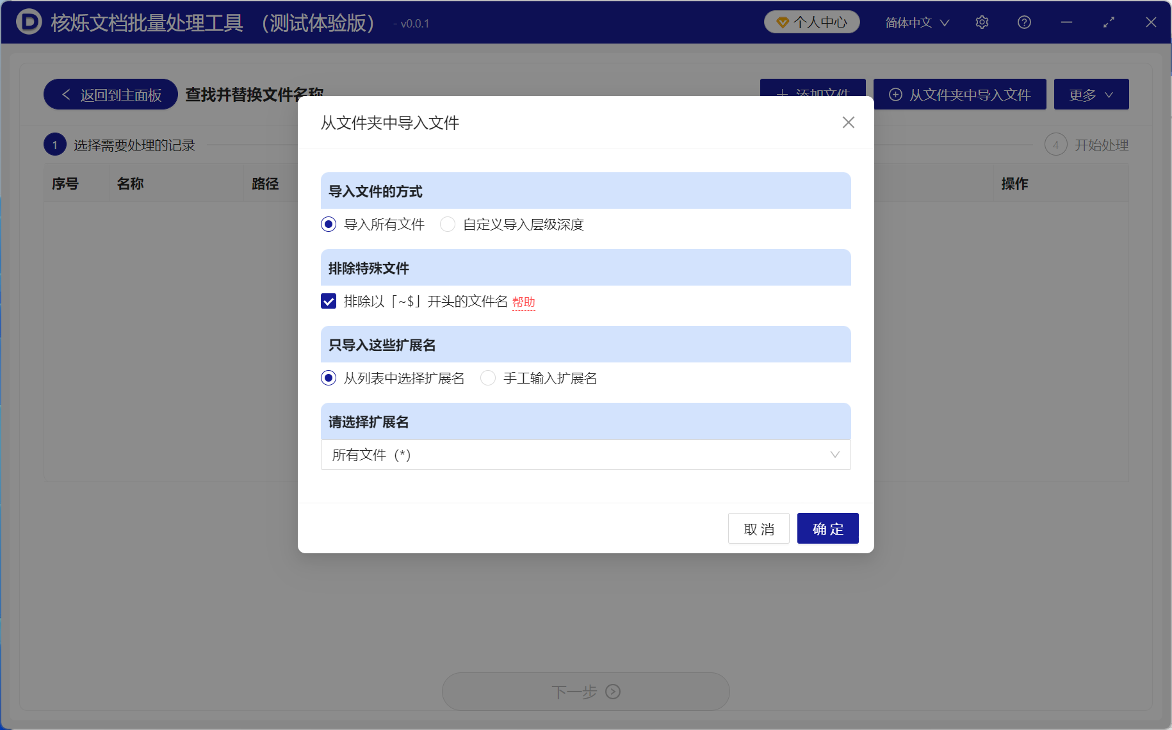Screen dimensions: 1172x730
Task: Click the diamond icon beside 个人中心
Action: click(x=782, y=22)
